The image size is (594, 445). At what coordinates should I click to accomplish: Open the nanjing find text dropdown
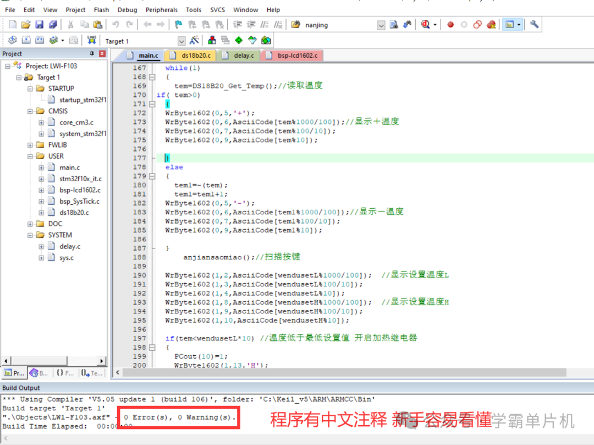coord(381,25)
